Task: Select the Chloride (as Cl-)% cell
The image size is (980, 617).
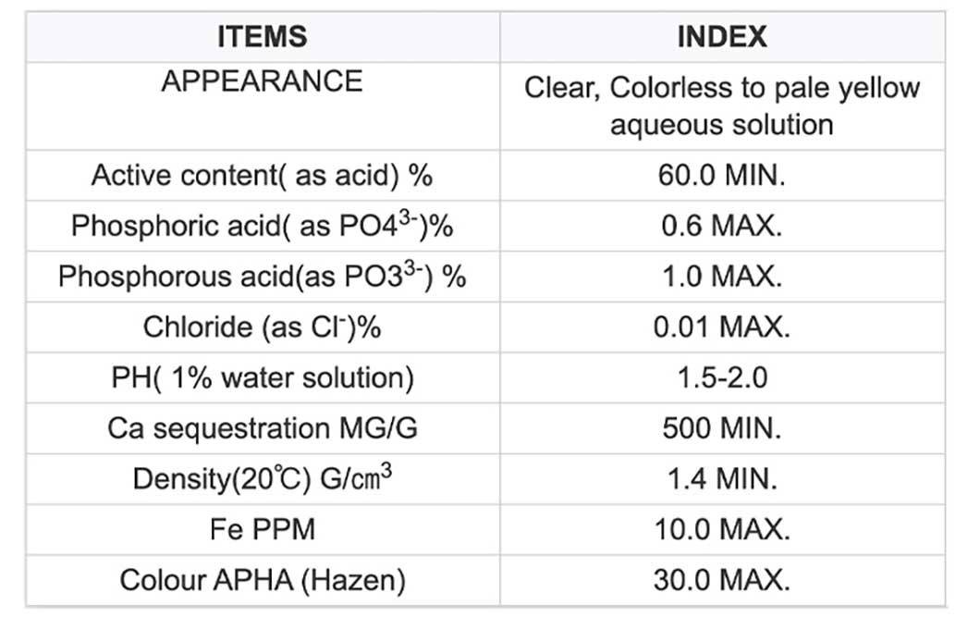Action: [x=262, y=327]
